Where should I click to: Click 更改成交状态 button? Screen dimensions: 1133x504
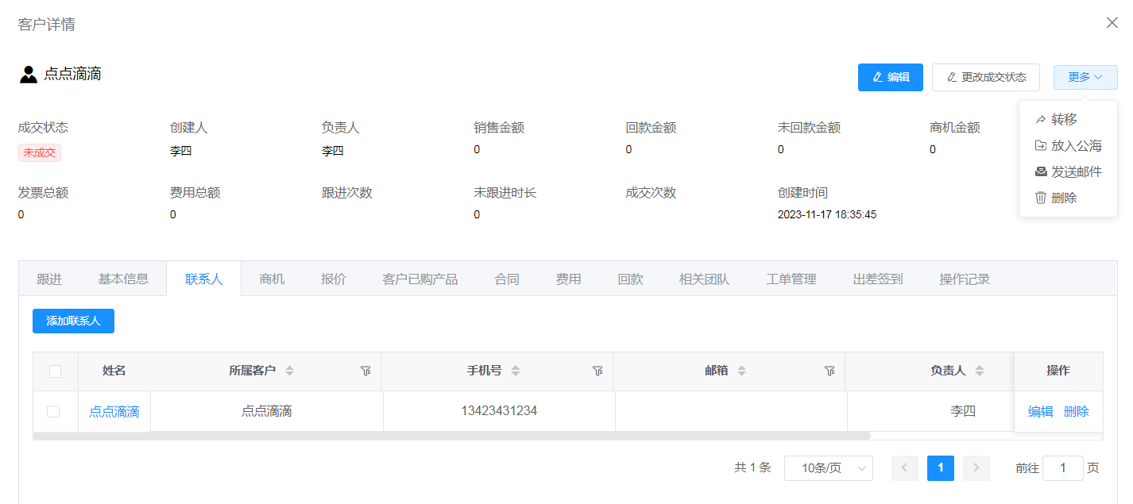pyautogui.click(x=985, y=77)
